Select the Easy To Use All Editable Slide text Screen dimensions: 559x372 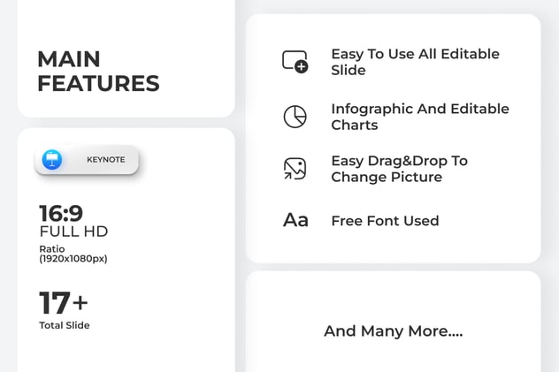coord(415,62)
